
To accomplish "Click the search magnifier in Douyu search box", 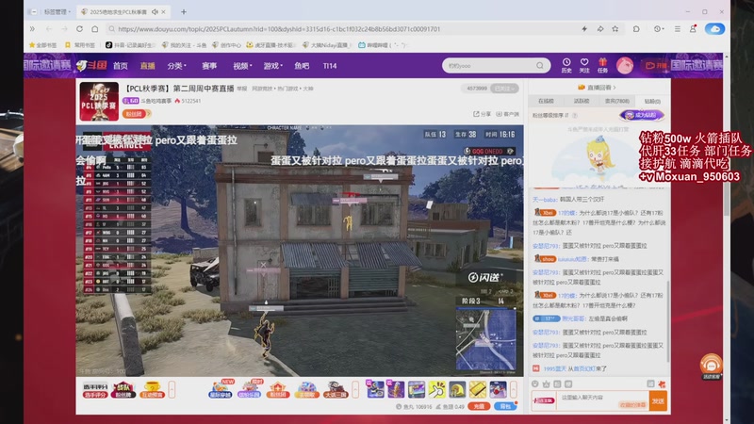I will [x=540, y=65].
